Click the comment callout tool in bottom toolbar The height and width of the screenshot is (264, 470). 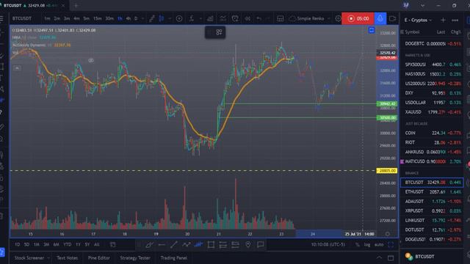pyautogui.click(x=261, y=245)
